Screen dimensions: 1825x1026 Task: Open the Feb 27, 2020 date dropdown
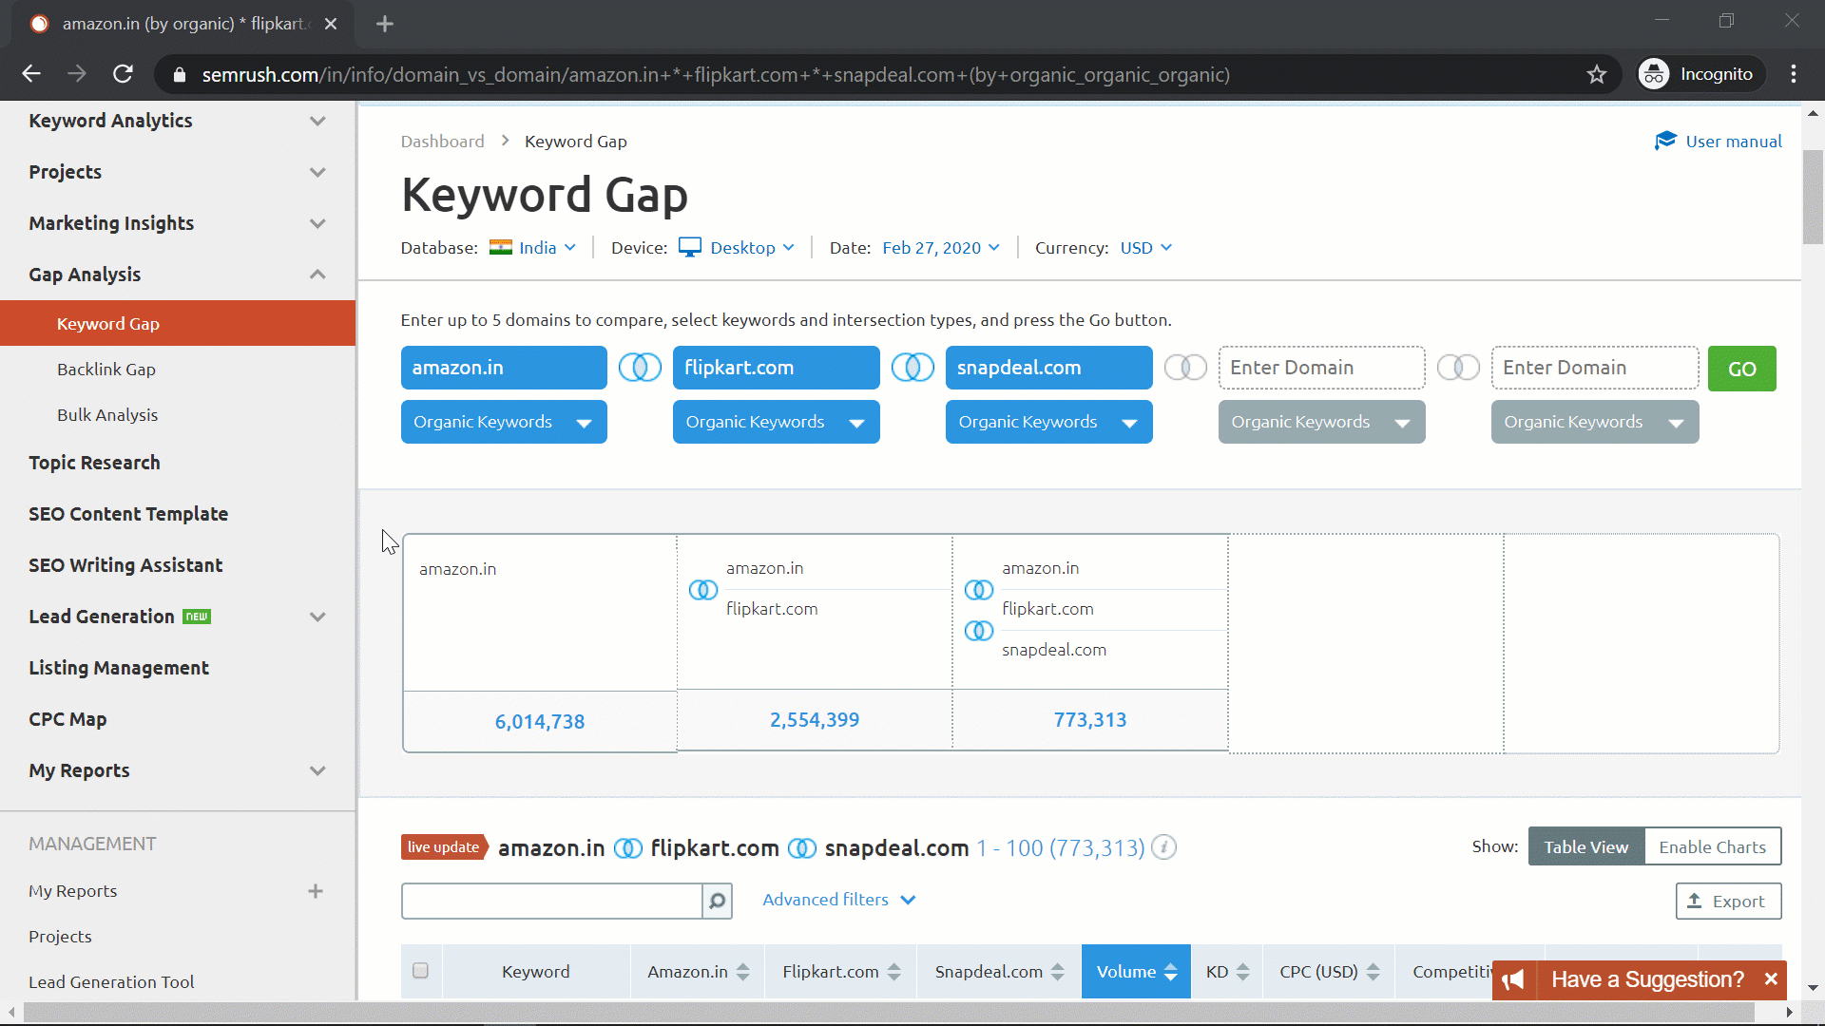click(941, 248)
